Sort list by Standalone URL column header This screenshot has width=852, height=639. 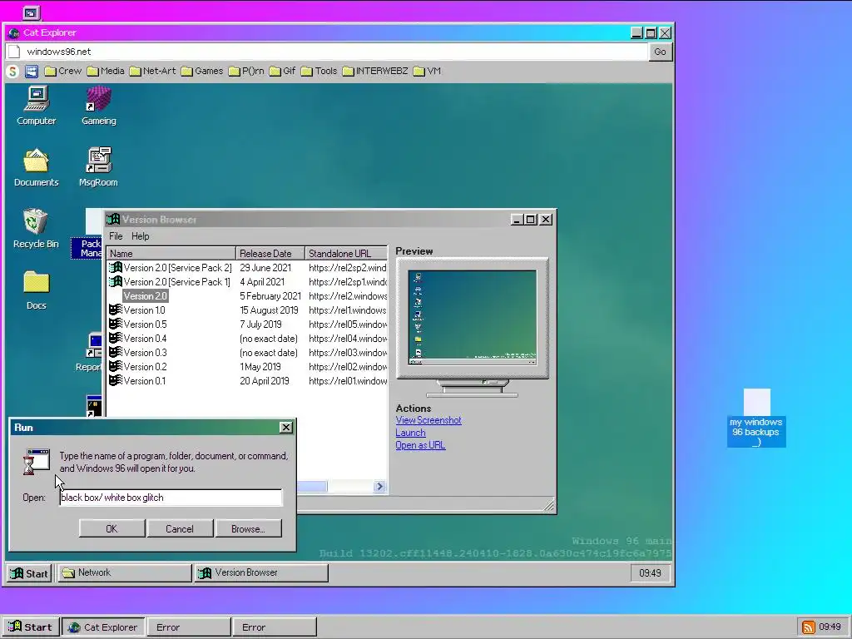[346, 253]
